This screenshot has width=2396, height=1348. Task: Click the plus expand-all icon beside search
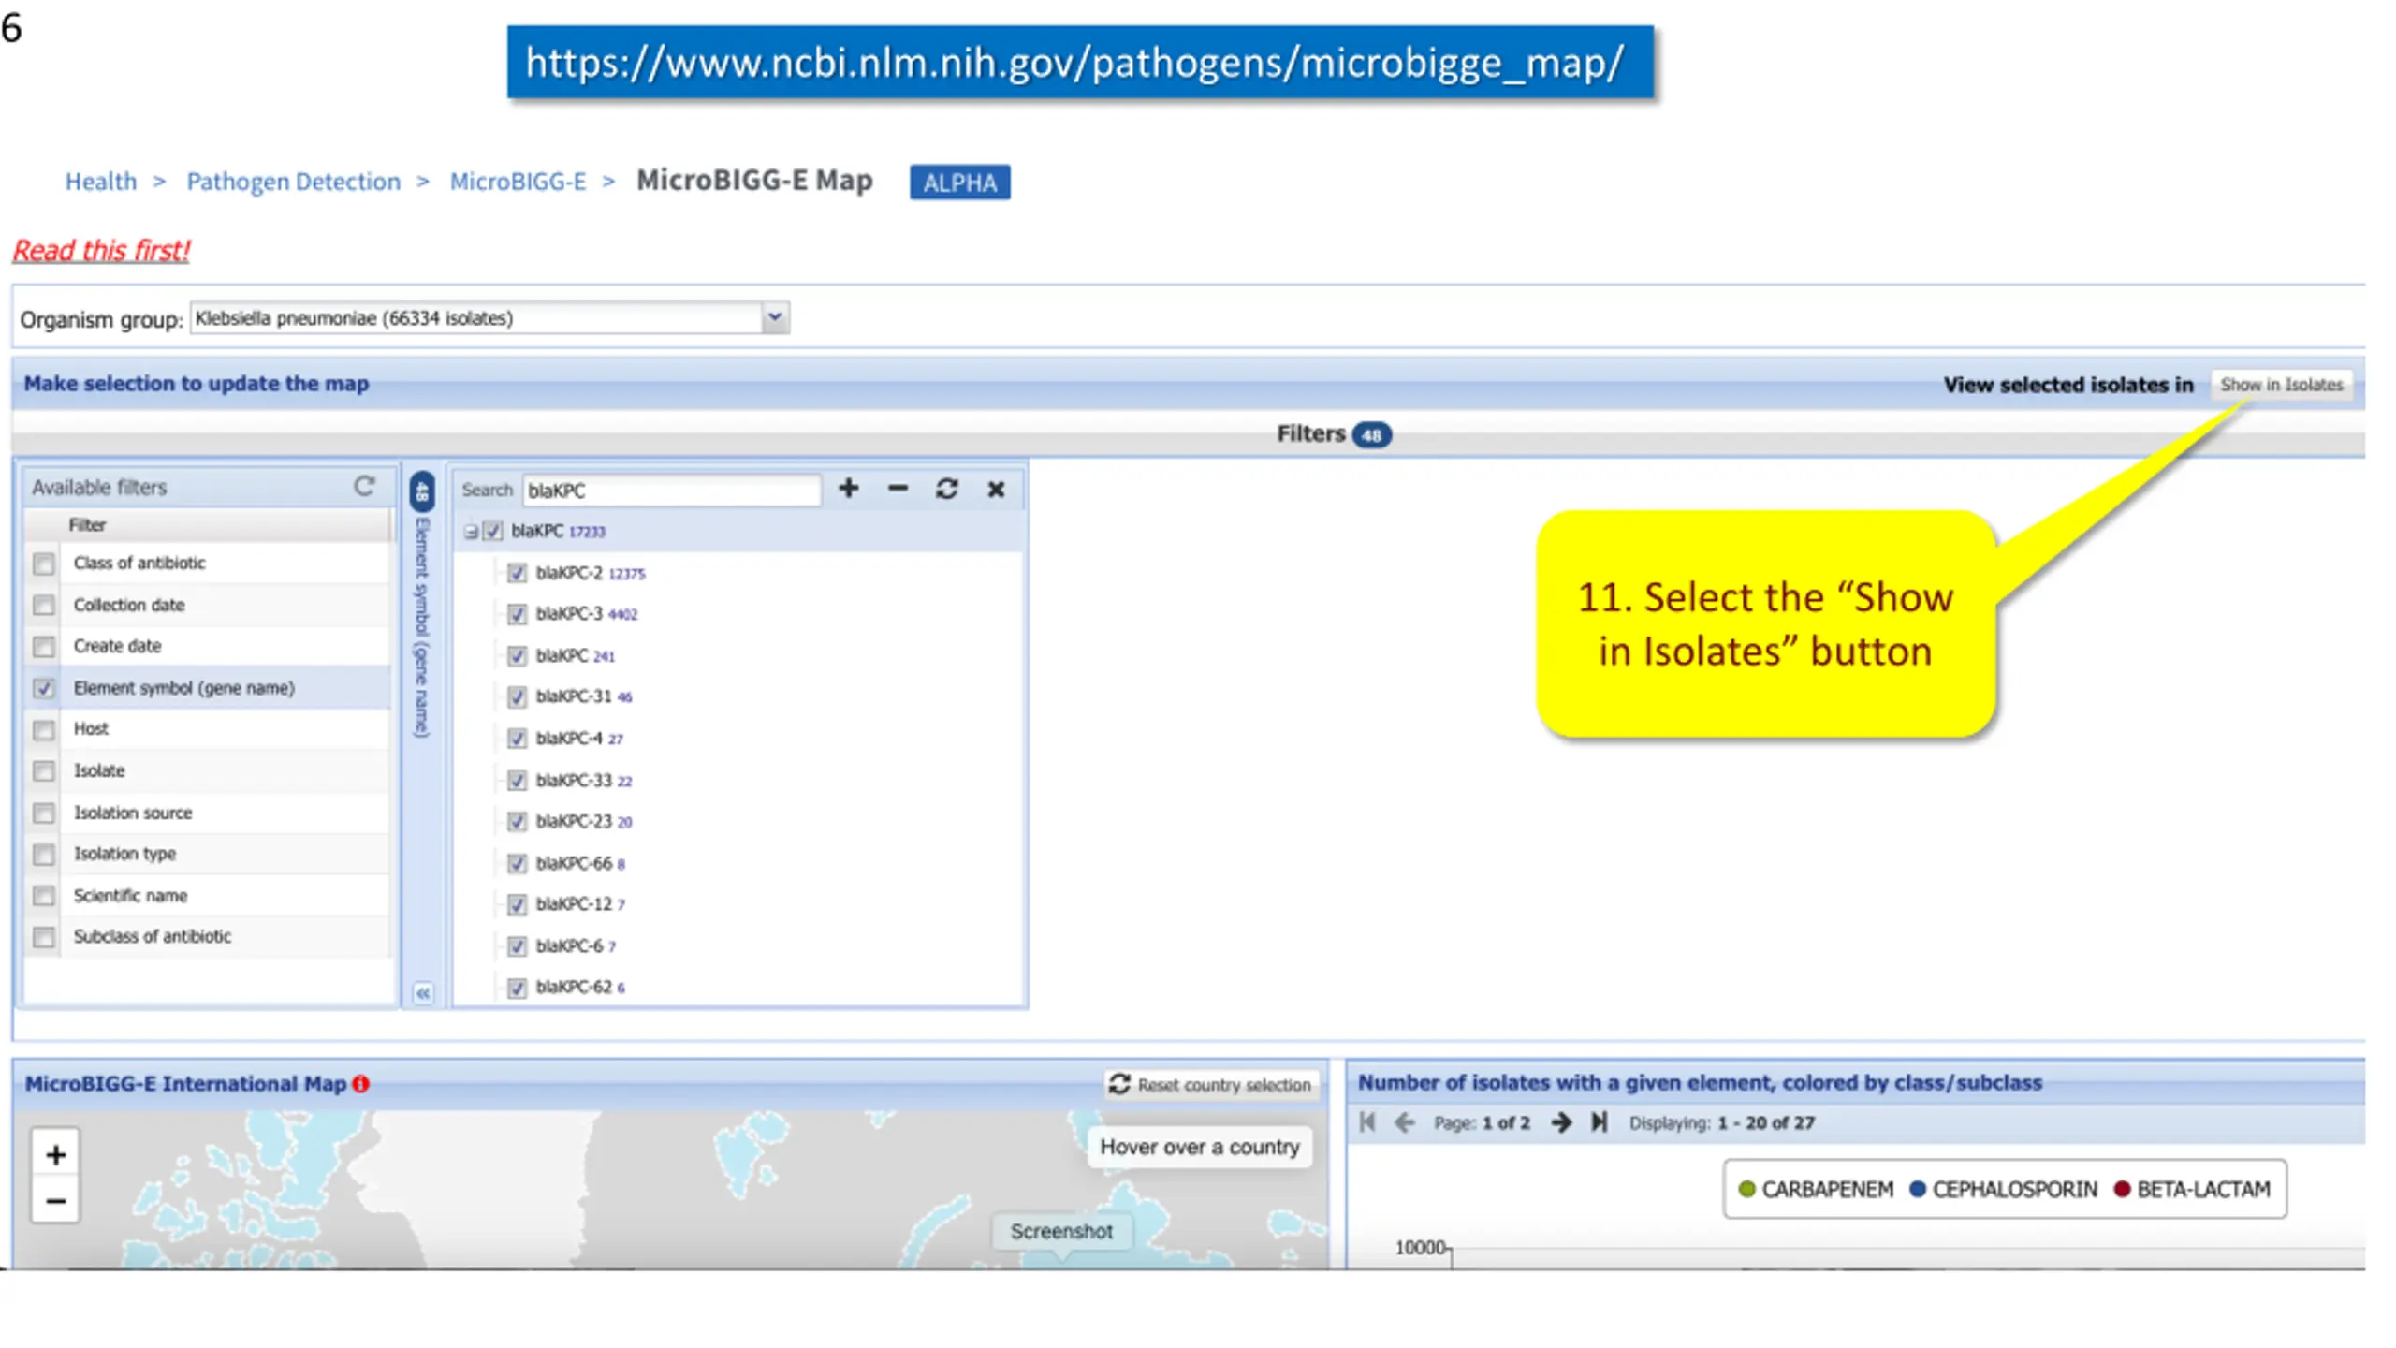click(848, 489)
